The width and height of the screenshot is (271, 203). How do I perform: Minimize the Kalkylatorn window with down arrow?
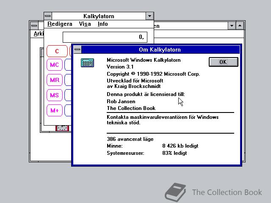coord(149,16)
